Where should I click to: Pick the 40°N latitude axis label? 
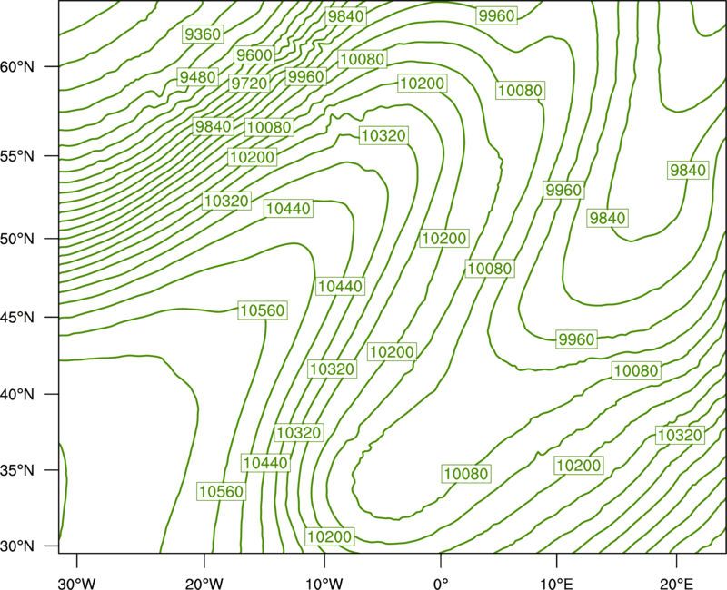click(17, 395)
